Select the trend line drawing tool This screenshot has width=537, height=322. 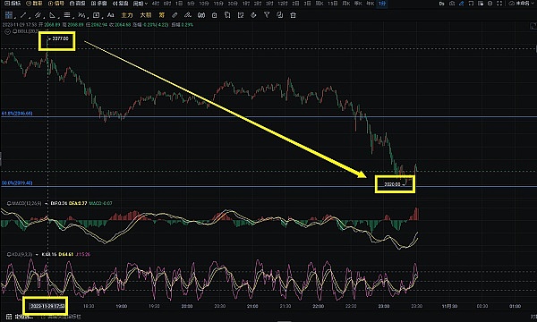pyautogui.click(x=23, y=15)
